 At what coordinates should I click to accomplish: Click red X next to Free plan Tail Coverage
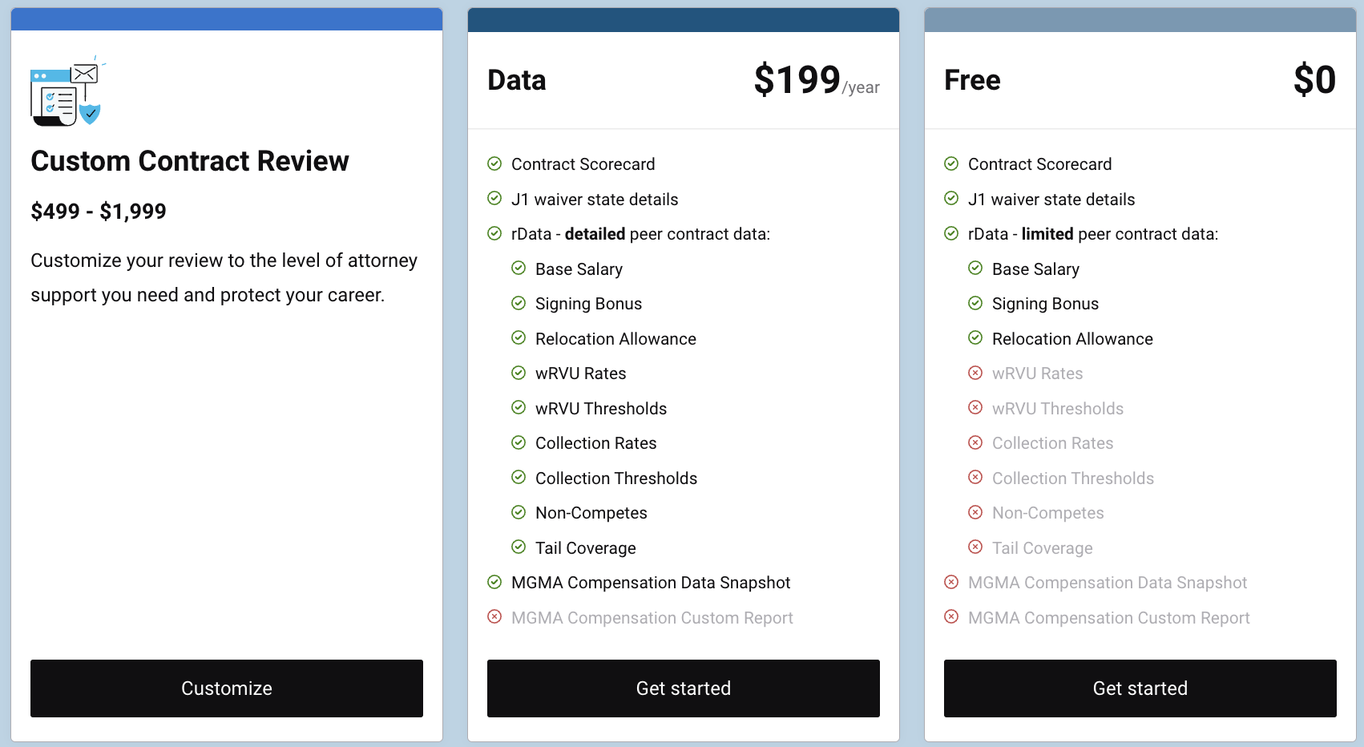pyautogui.click(x=975, y=547)
